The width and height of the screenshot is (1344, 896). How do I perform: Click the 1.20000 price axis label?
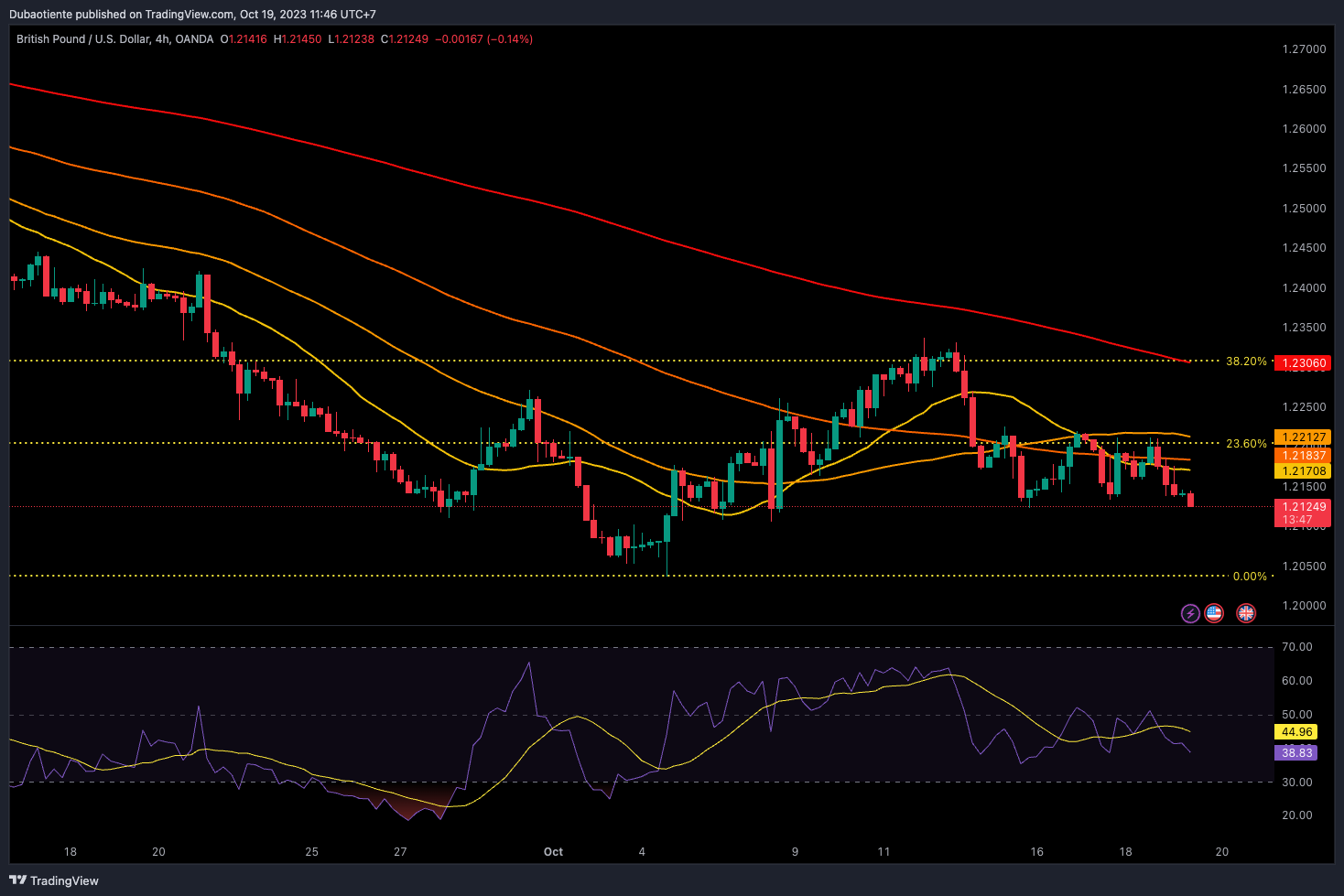(x=1304, y=606)
